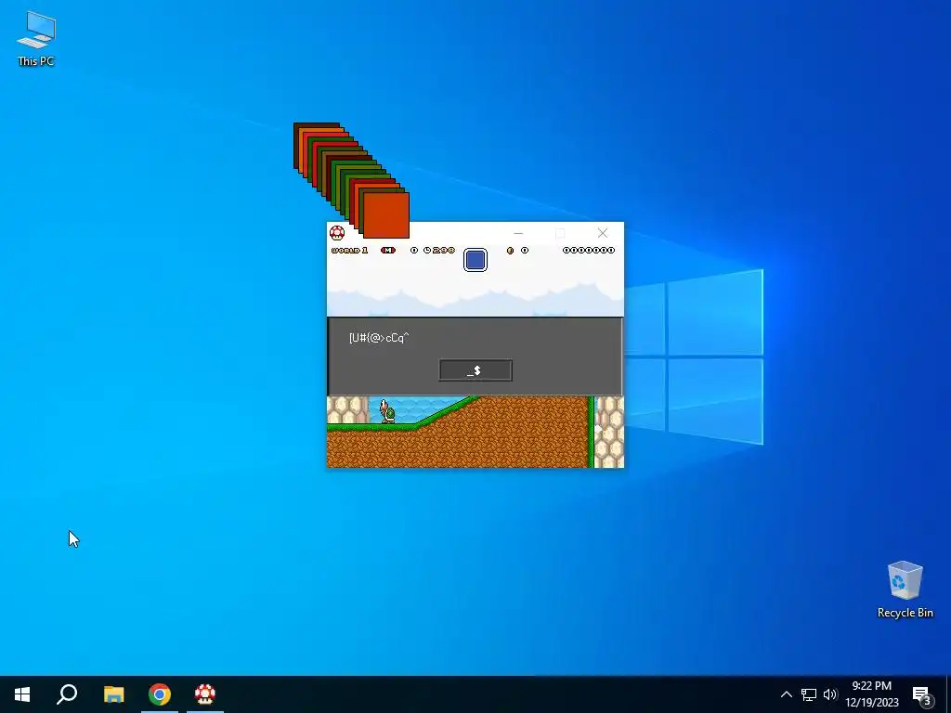Click the front orange square above the game window
The height and width of the screenshot is (713, 951).
[386, 215]
